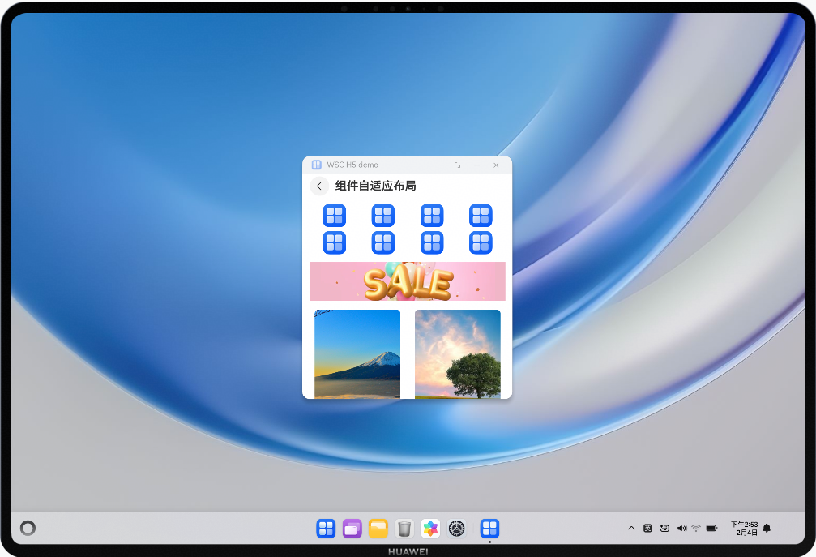Open the SALE balloon banner
The height and width of the screenshot is (557, 816).
pyautogui.click(x=407, y=281)
